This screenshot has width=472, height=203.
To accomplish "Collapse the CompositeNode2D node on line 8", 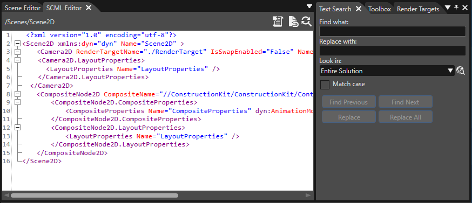I will click(17, 94).
